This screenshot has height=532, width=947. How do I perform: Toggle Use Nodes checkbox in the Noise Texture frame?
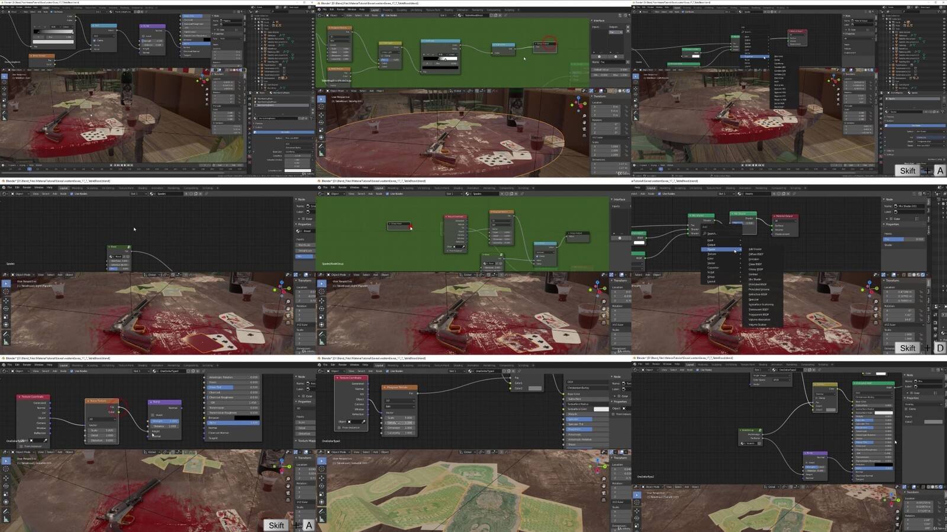coord(72,371)
